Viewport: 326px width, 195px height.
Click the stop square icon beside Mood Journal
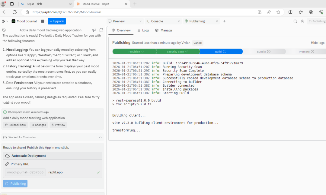43,21
